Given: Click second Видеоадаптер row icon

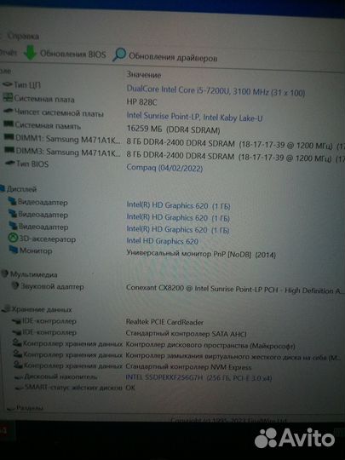Looking at the screenshot, I should tap(13, 213).
